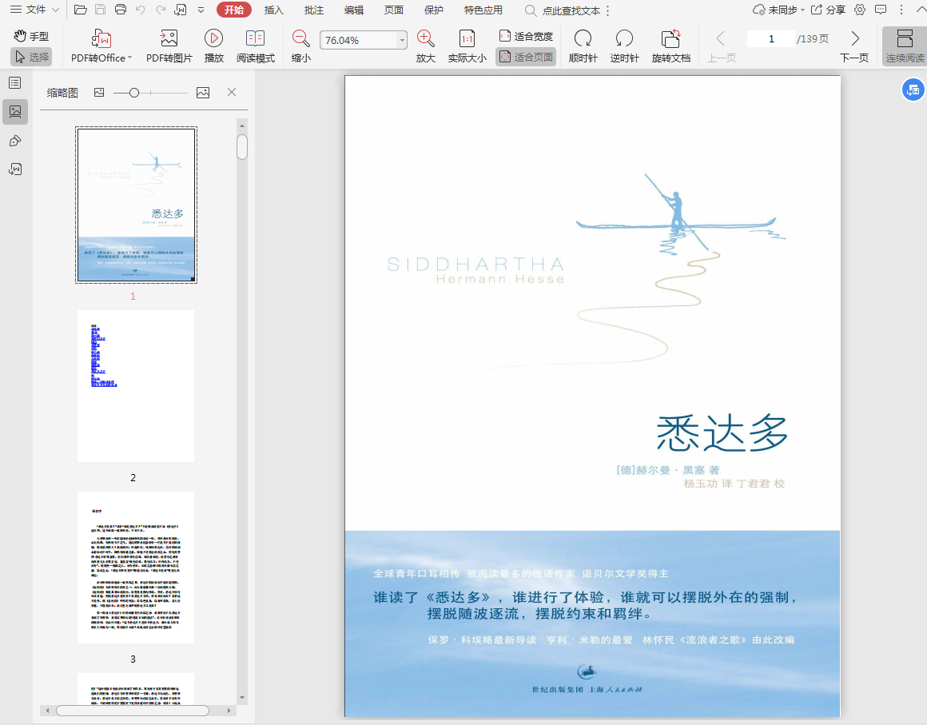Click the blue floating translate button
Screen dimensions: 927x725
[913, 90]
